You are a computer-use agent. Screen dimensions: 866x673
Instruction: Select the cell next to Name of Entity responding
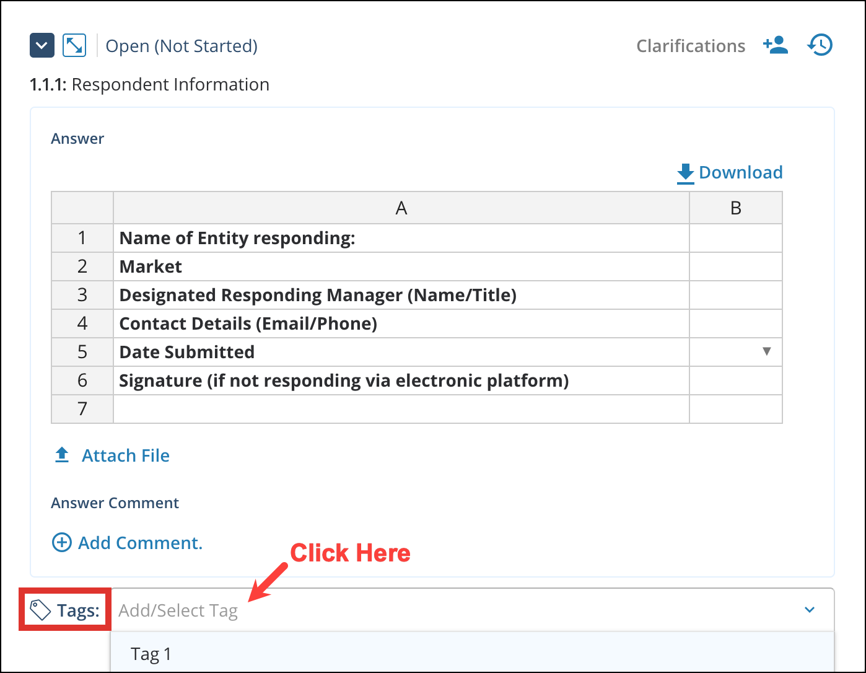(735, 238)
